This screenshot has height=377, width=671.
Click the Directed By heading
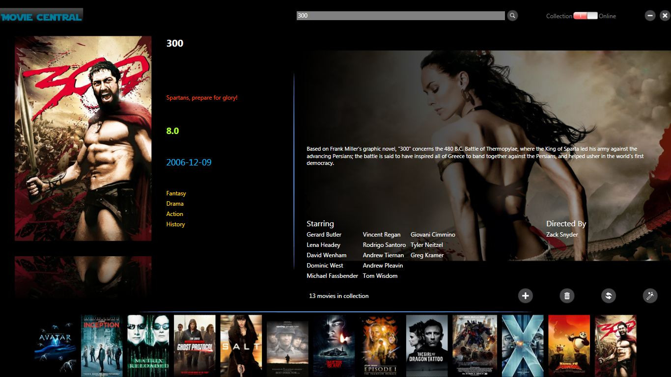[x=566, y=224]
